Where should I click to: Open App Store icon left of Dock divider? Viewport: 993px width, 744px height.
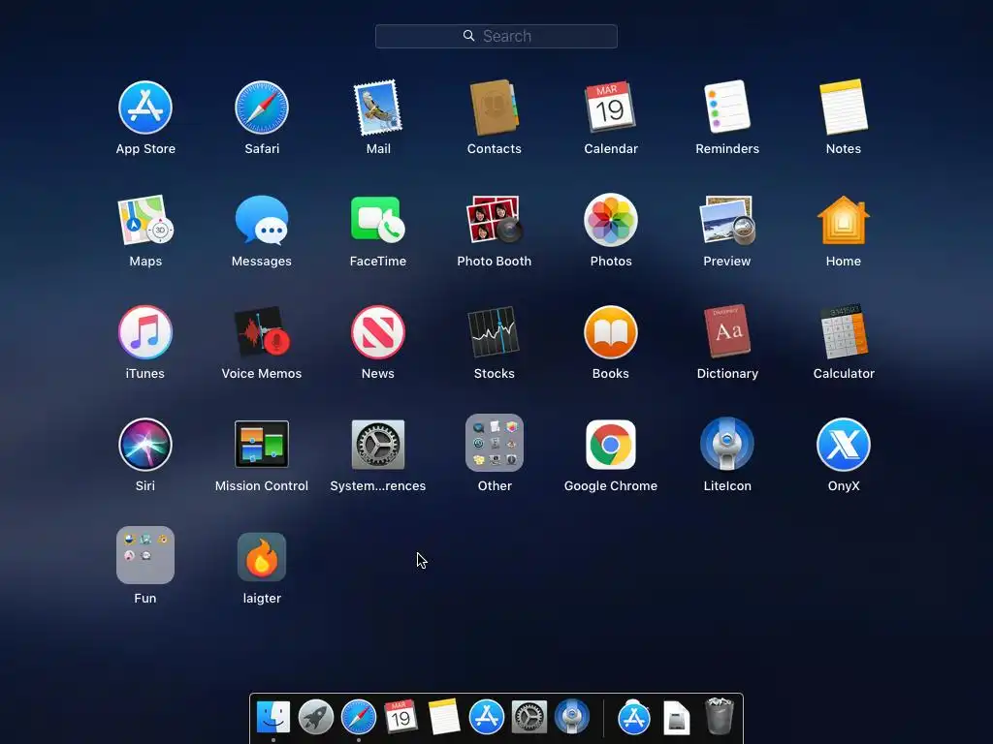click(x=487, y=718)
